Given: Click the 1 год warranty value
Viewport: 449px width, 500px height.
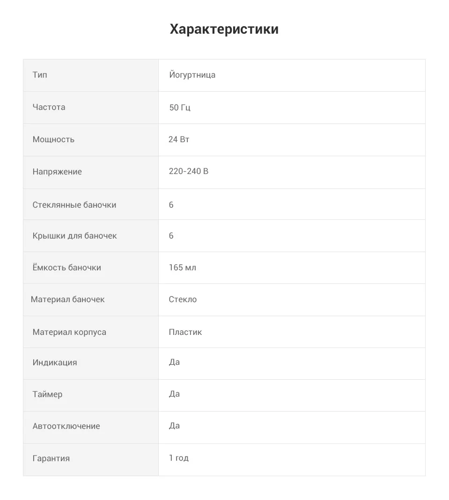Looking at the screenshot, I should [x=179, y=458].
